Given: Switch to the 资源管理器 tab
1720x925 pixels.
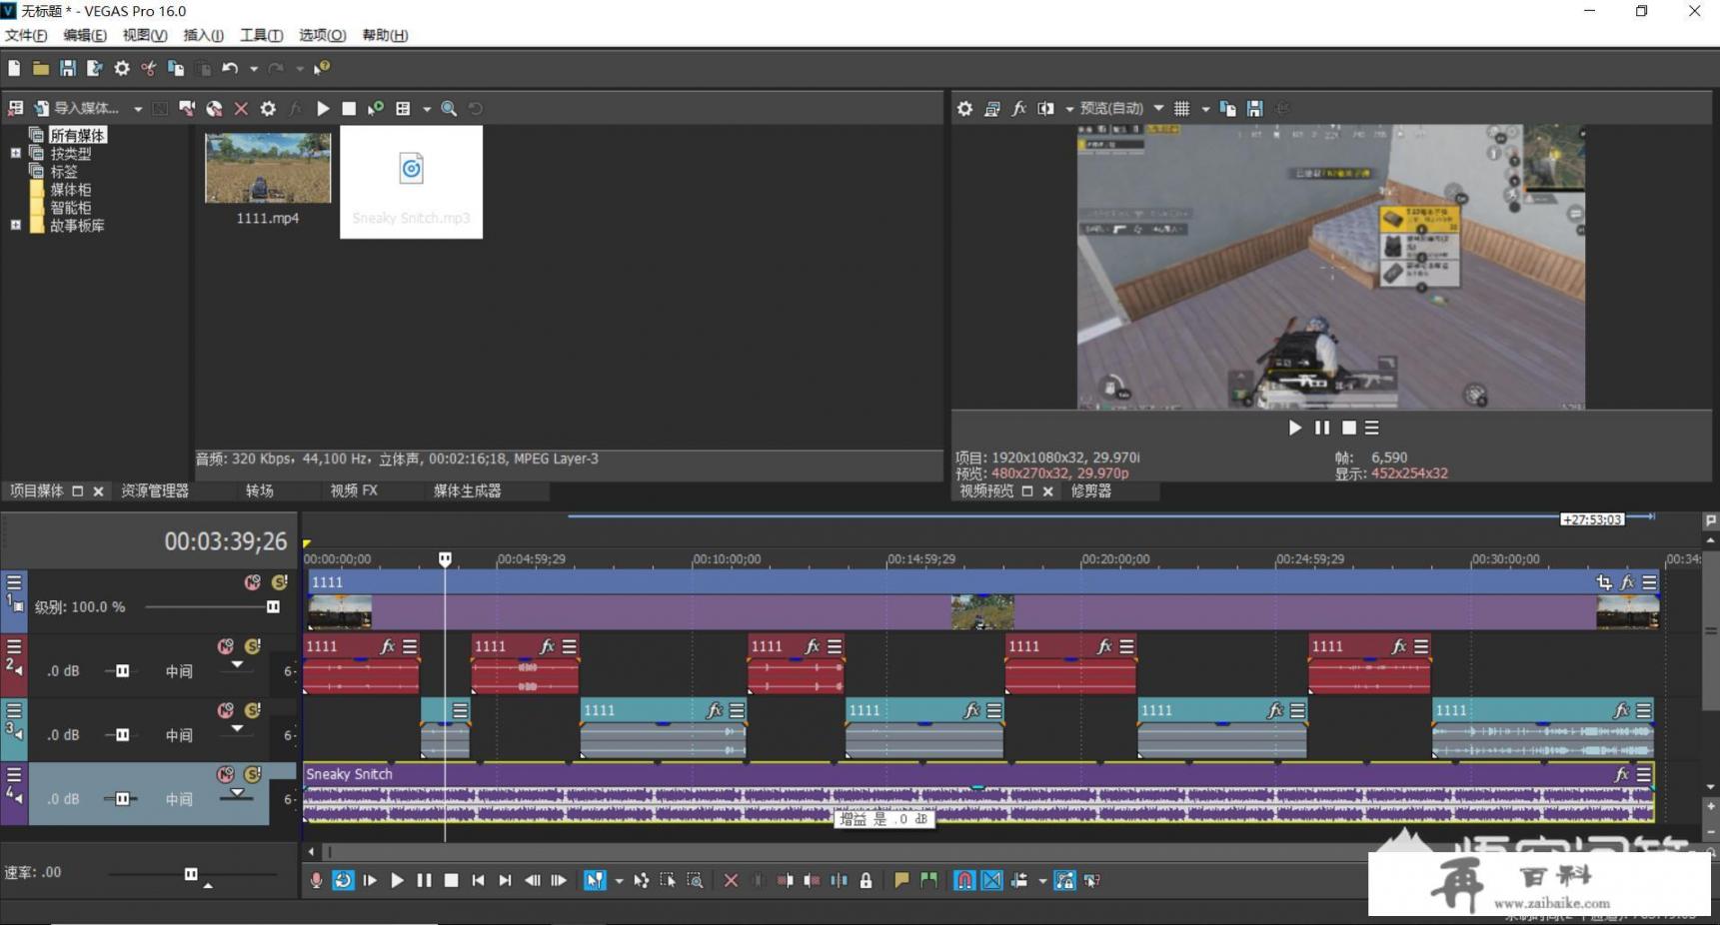Looking at the screenshot, I should (155, 490).
